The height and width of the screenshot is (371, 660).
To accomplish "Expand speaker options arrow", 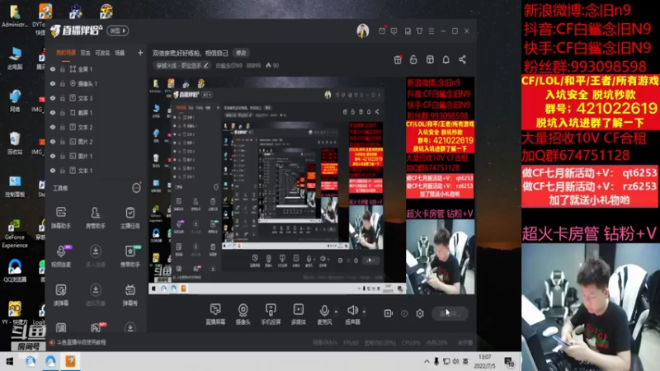I will coord(364,312).
